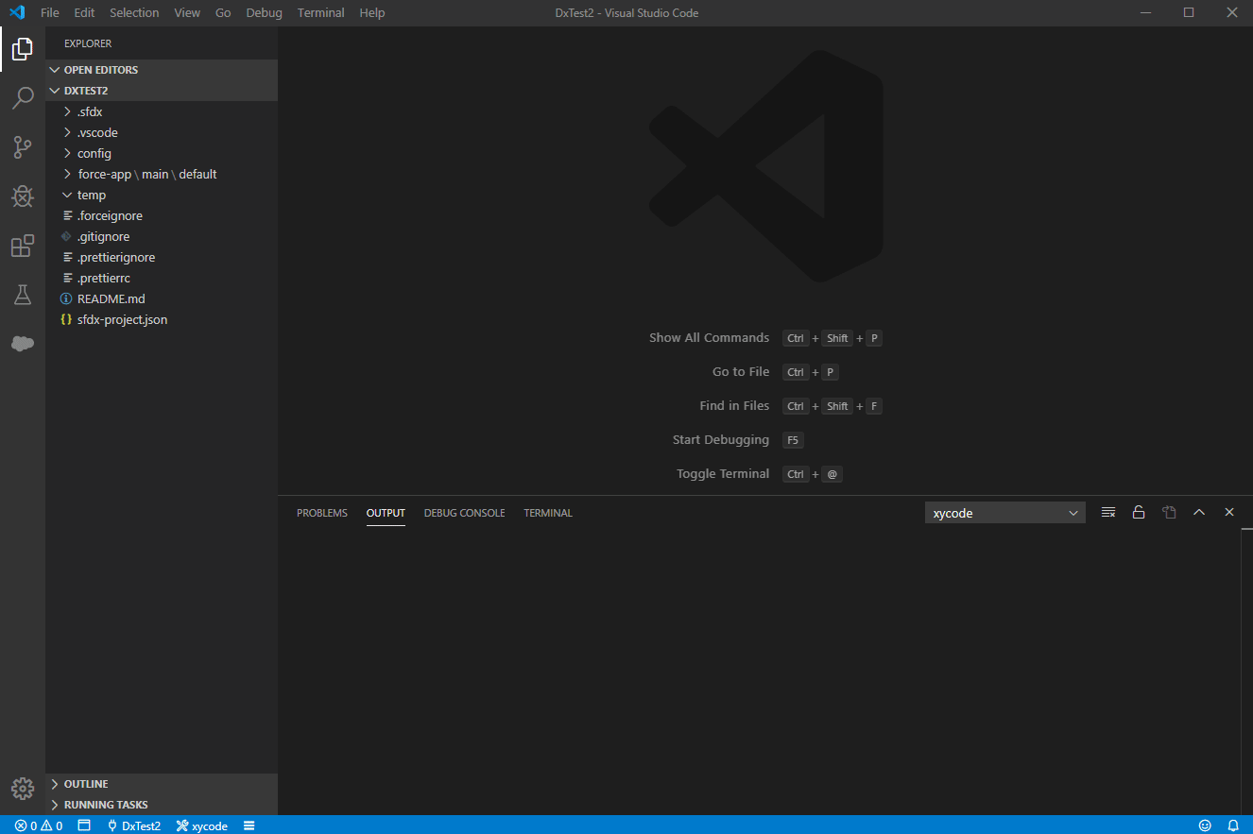Click the errors and warnings status indicator
Screen dimensions: 1253x834
point(39,825)
